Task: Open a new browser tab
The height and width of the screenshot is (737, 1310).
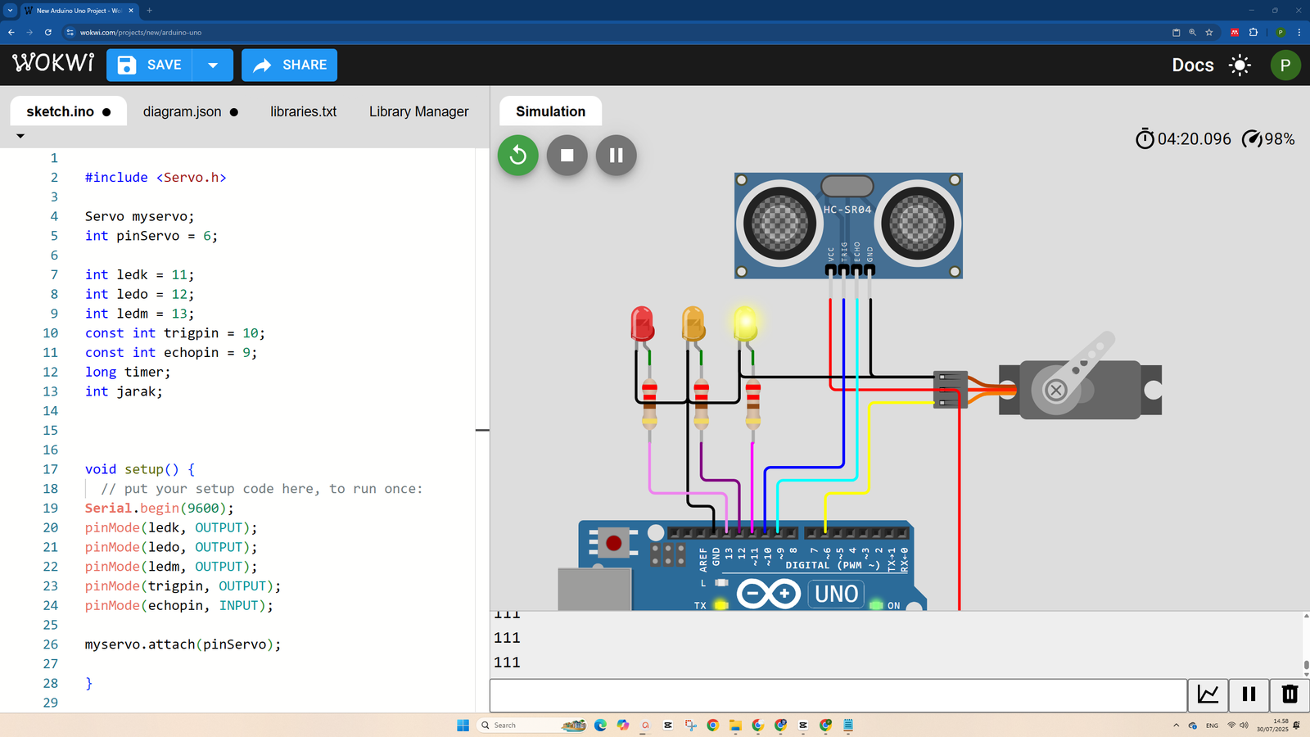Action: point(149,11)
